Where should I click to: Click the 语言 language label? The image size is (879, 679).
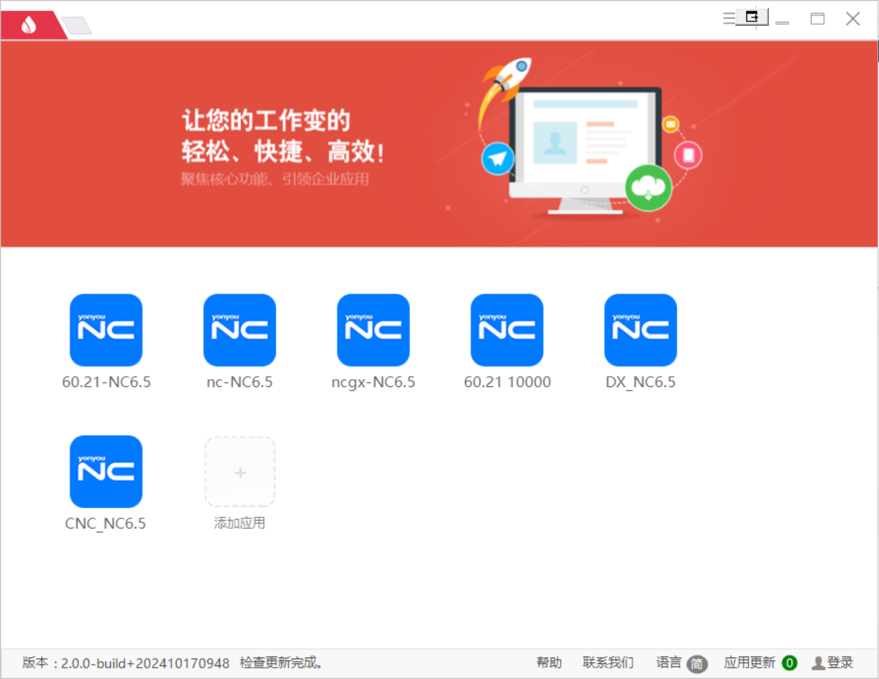(668, 663)
